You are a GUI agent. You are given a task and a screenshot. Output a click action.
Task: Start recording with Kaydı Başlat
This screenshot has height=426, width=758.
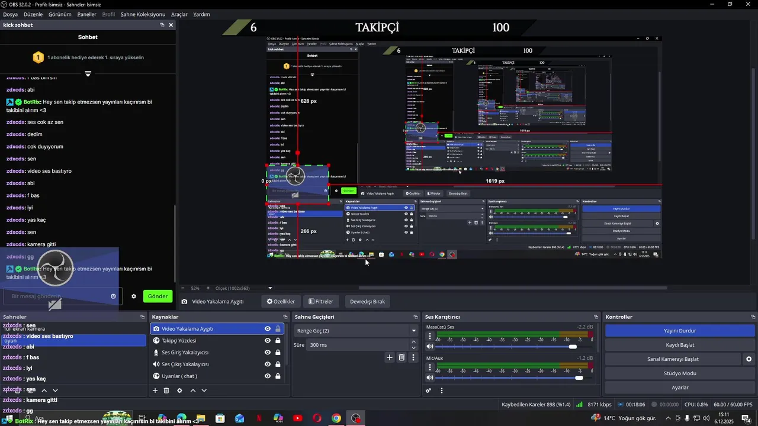(x=680, y=345)
